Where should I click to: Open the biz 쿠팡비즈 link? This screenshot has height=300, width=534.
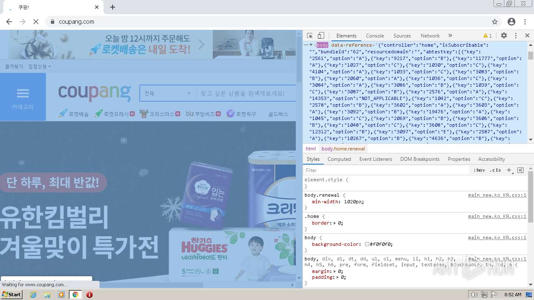click(x=203, y=113)
